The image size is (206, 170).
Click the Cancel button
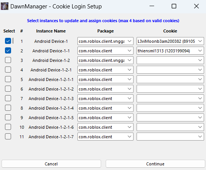pyautogui.click(x=51, y=164)
